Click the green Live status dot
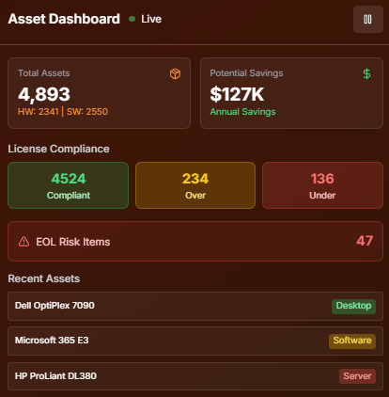 (132, 19)
